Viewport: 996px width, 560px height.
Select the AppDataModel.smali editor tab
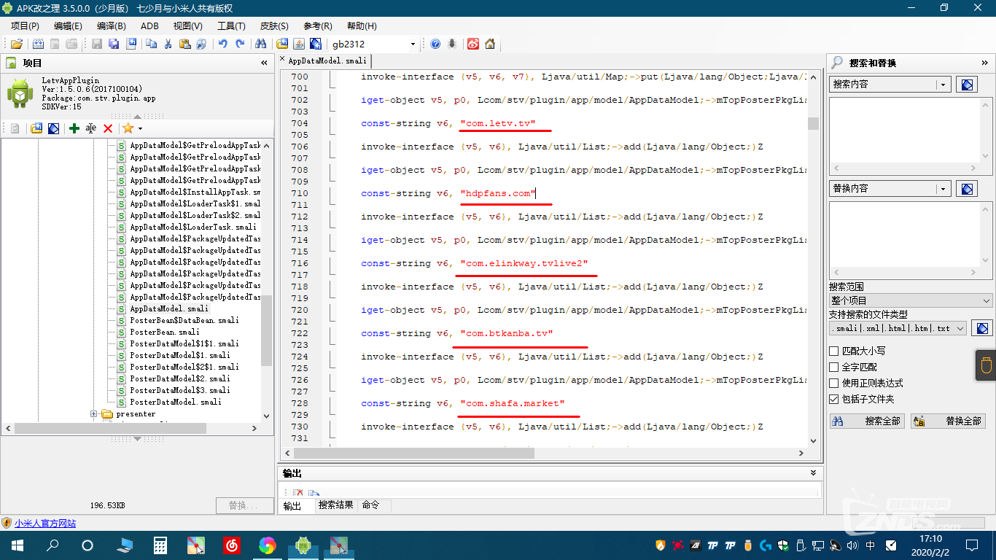[x=326, y=61]
